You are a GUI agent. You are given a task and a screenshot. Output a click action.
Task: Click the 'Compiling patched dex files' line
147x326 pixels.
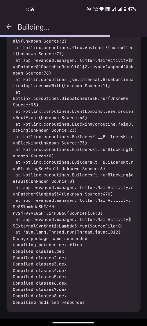(47, 245)
